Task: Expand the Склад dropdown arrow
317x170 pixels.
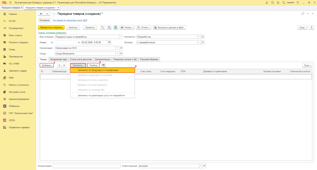Action: pyautogui.click(x=117, y=53)
